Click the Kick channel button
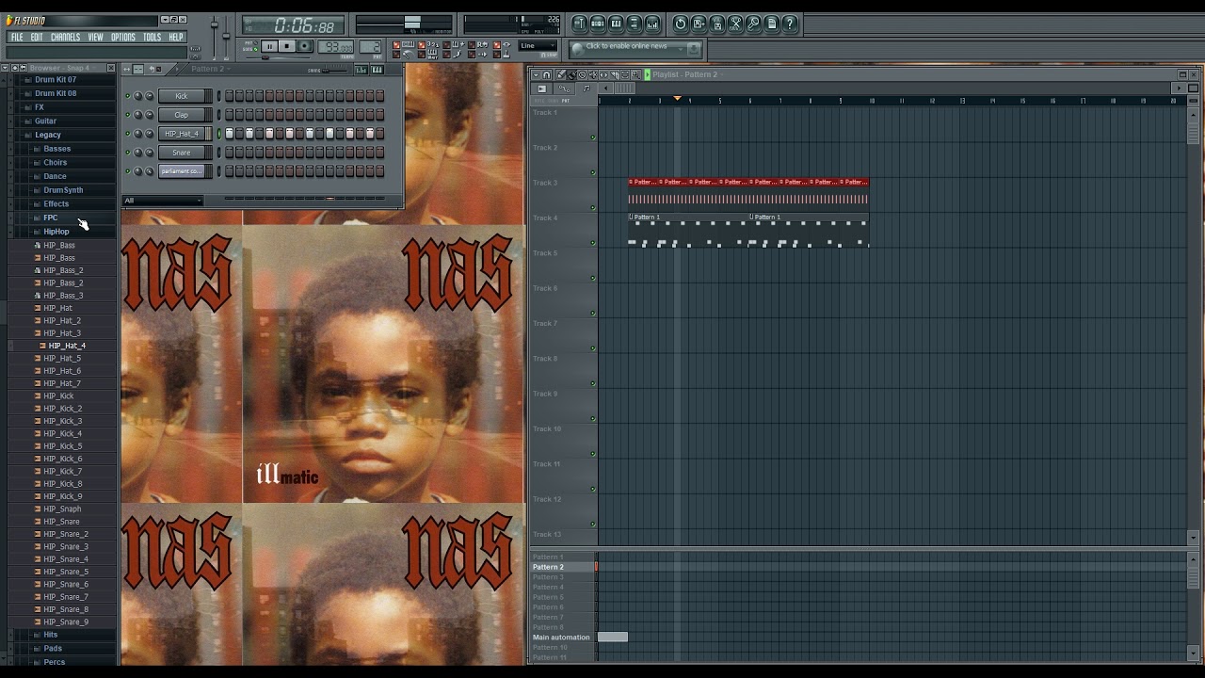The width and height of the screenshot is (1205, 678). pyautogui.click(x=182, y=96)
